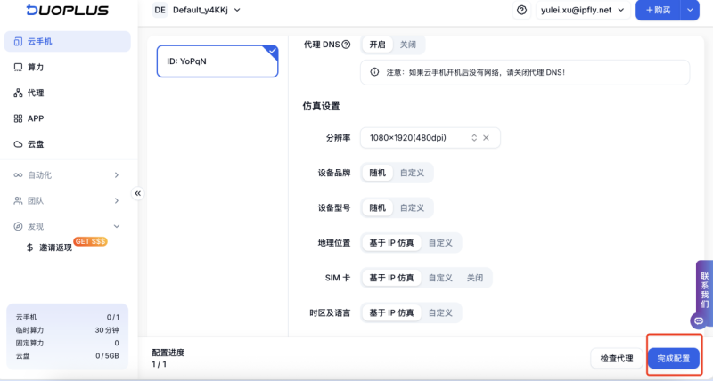
Task: Click the monitor icon beside 算力
Action: [18, 67]
